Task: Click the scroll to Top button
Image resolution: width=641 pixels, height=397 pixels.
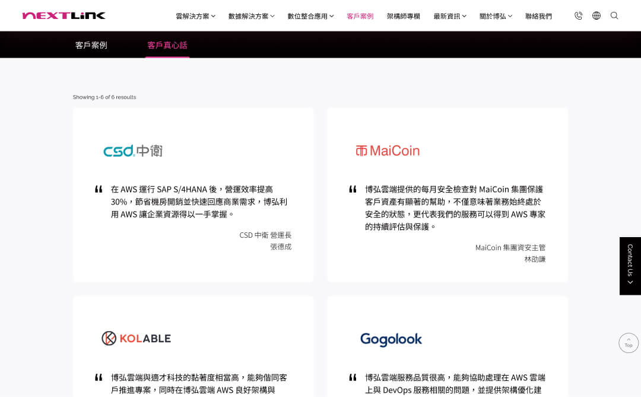Action: pos(629,343)
